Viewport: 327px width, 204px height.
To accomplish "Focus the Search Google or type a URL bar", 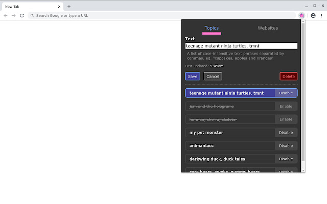I will pyautogui.click(x=161, y=16).
